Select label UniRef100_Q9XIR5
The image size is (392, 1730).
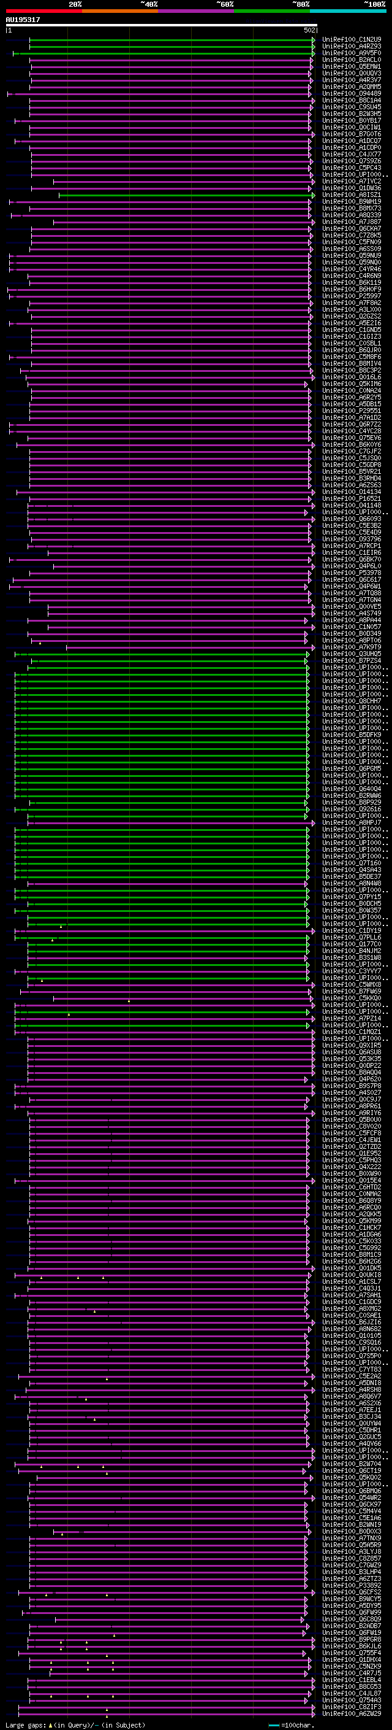click(352, 1046)
